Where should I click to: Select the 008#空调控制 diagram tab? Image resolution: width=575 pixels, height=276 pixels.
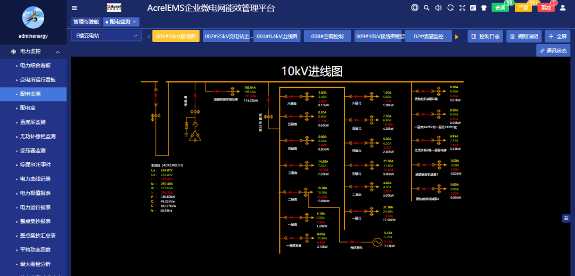(327, 36)
